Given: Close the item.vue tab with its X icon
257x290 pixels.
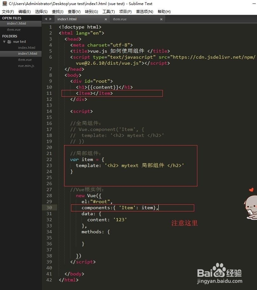Looking at the screenshot, I should click(161, 19).
